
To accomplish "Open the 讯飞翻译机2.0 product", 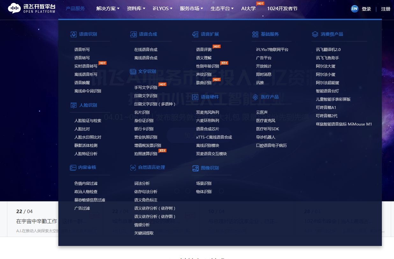I will (328, 50).
